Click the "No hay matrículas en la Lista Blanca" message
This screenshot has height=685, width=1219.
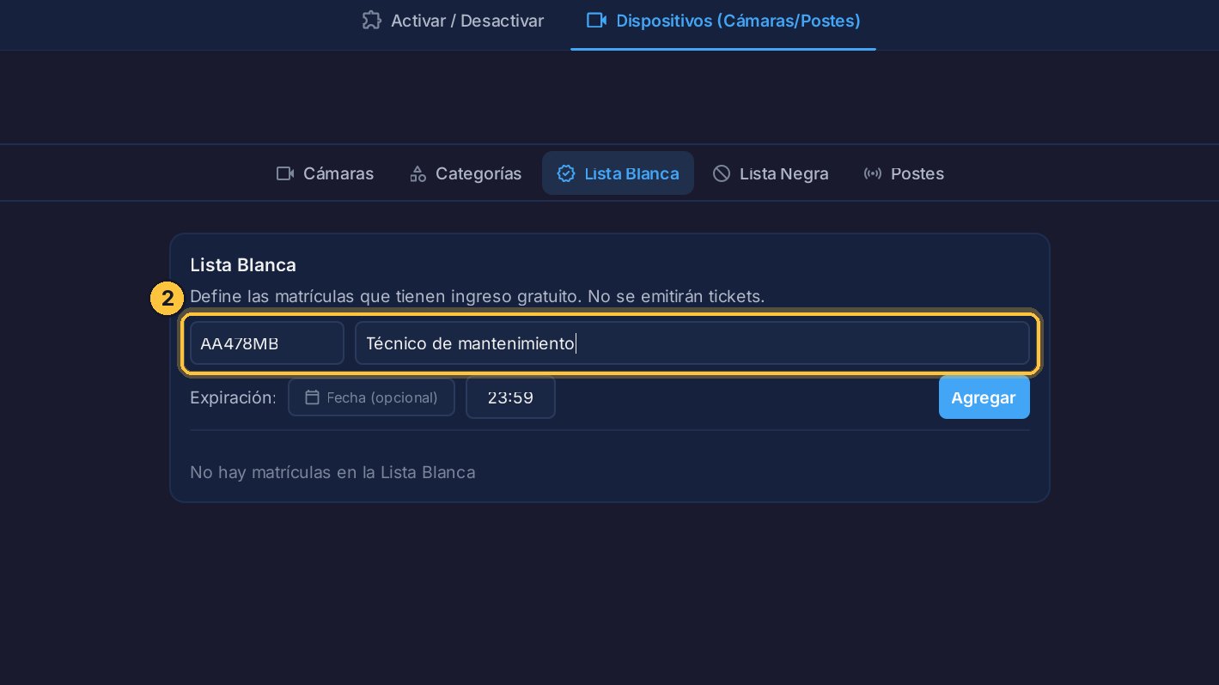(x=332, y=472)
